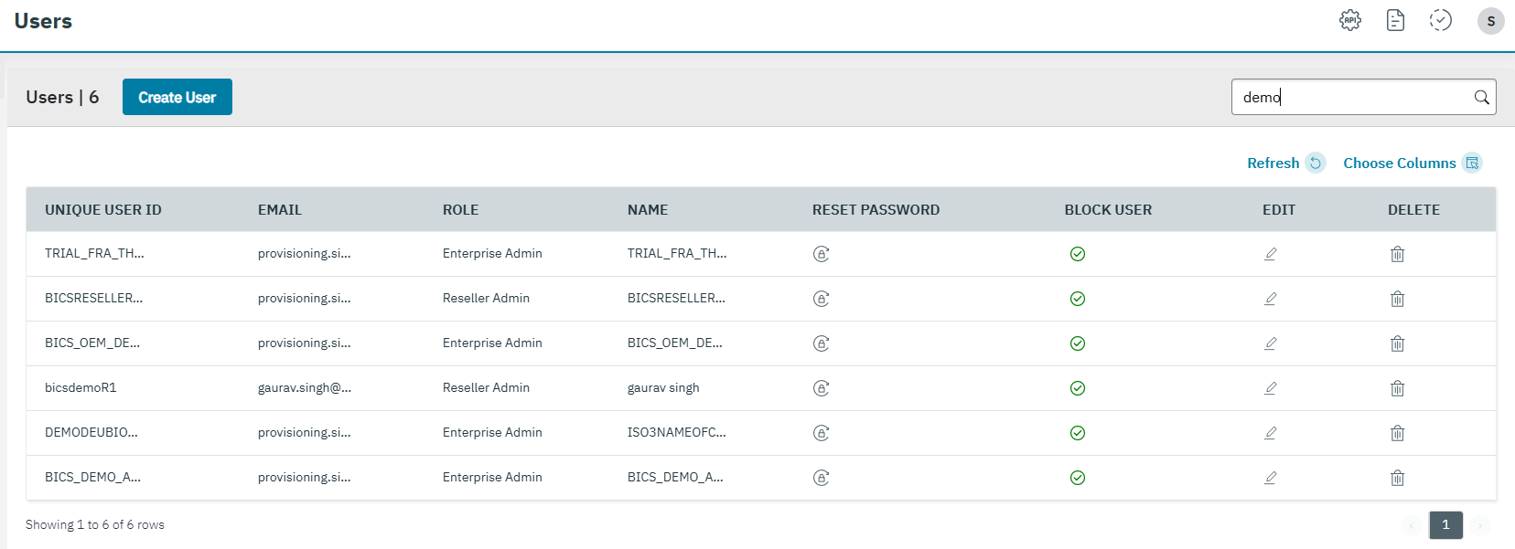
Task: Sort by the ROLE column header
Action: point(460,210)
